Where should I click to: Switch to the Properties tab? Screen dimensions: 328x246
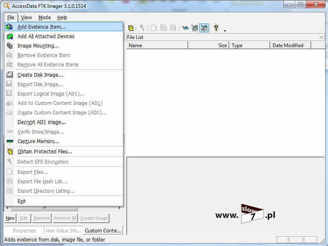[x=24, y=231]
